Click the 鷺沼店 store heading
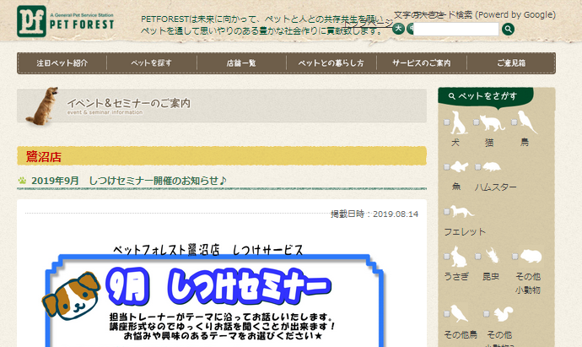The image size is (582, 347). 43,156
